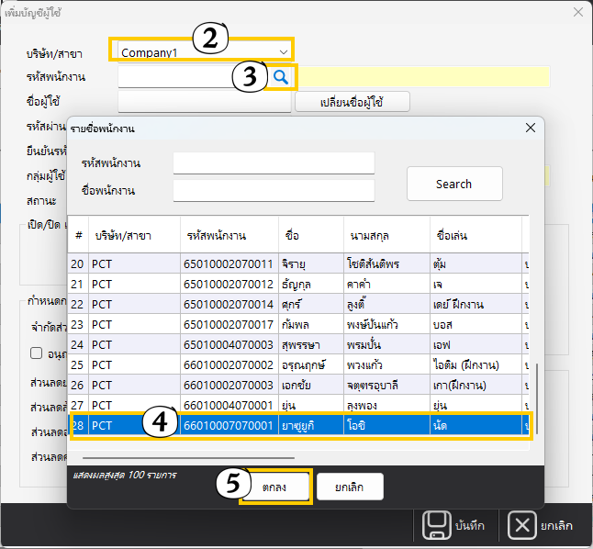Click the cancel X icon labeled ยกเลิก at bottom
The image size is (593, 549).
(520, 525)
